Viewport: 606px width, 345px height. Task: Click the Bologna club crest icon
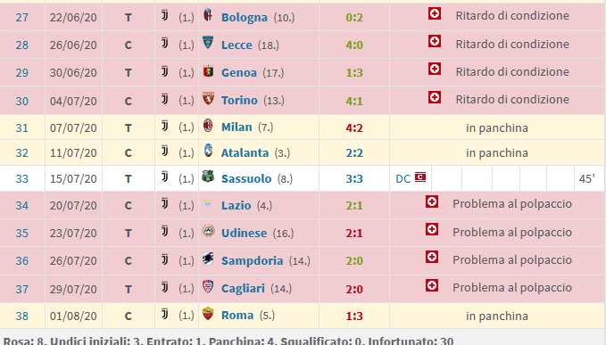point(208,15)
